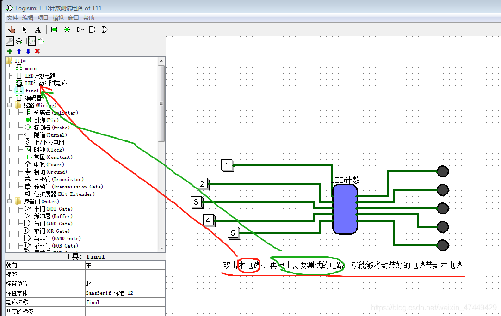Select the blue LED计数 subcircuit

[345, 209]
